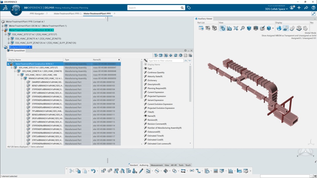Open the 3DEXPERIENCE compass
317x178 pixels.
[x=16, y=10]
